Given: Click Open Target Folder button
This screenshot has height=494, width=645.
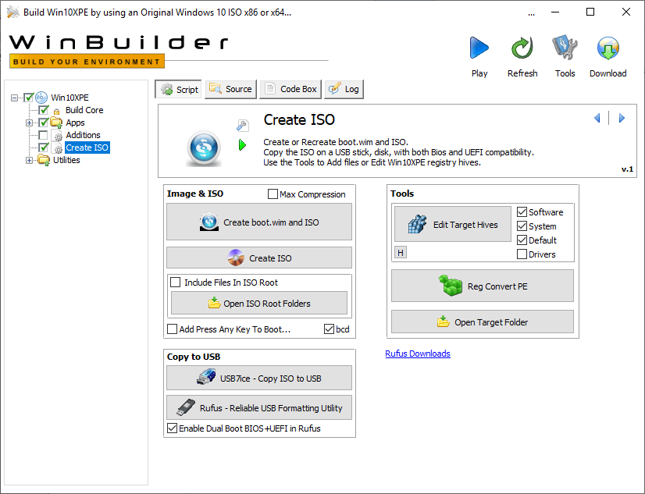Looking at the screenshot, I should click(x=483, y=322).
